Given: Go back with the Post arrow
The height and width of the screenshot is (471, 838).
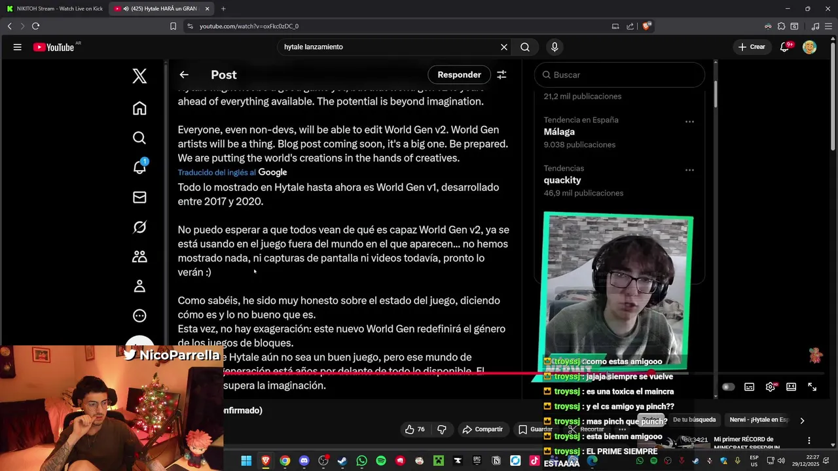Looking at the screenshot, I should 184,75.
